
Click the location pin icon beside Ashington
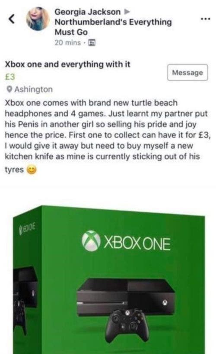click(9, 89)
